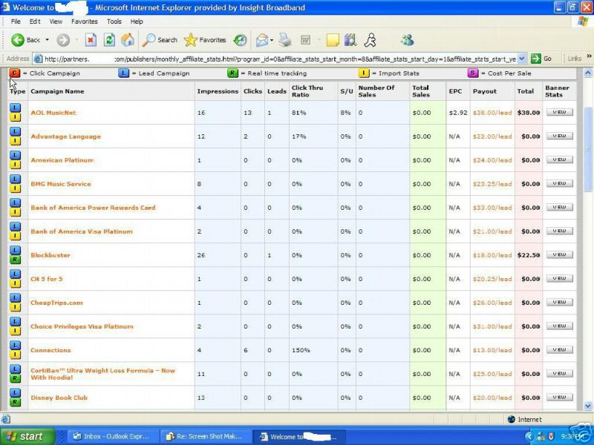The height and width of the screenshot is (445, 594).
Task: Open the Disney Book Club campaign link
Action: pyautogui.click(x=59, y=398)
